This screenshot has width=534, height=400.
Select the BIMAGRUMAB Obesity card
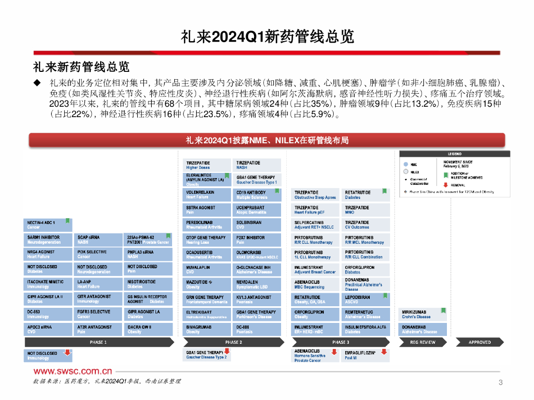(207, 329)
